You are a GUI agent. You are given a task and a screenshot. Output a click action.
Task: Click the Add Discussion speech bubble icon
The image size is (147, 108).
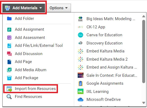[9, 54]
